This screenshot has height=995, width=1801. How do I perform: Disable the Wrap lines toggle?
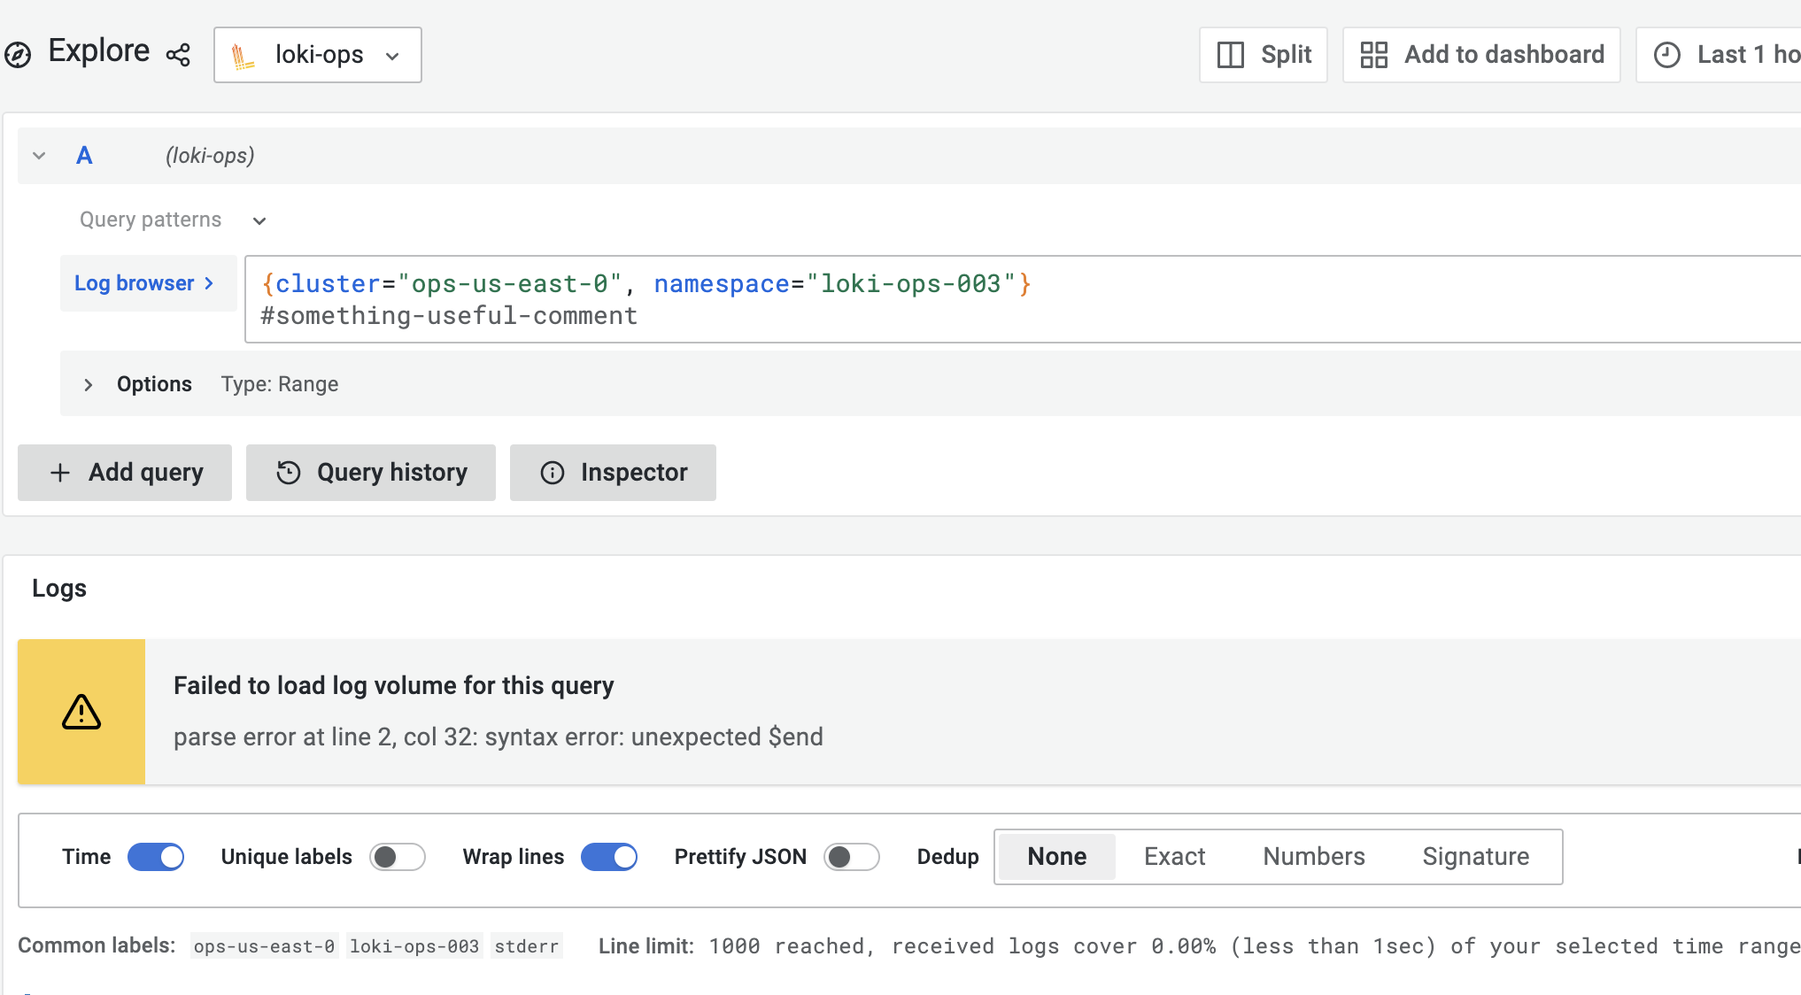pyautogui.click(x=608, y=856)
